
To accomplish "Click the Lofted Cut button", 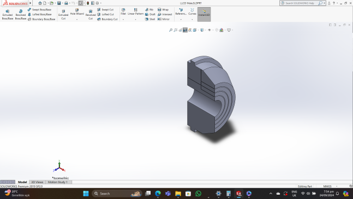I will click(105, 14).
